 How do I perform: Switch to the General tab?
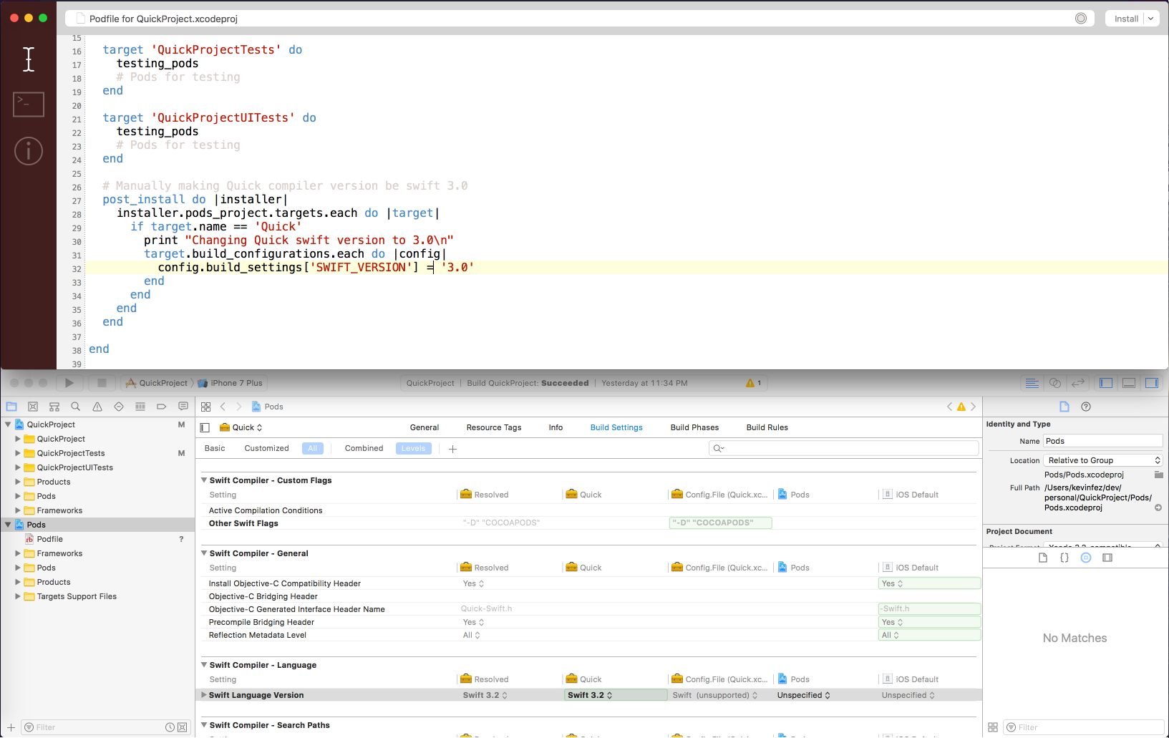click(425, 427)
